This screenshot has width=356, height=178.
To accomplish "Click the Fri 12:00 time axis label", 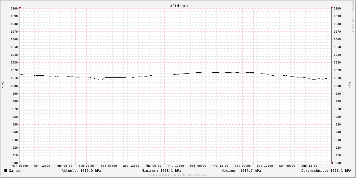I will pyautogui.click(x=220, y=166).
